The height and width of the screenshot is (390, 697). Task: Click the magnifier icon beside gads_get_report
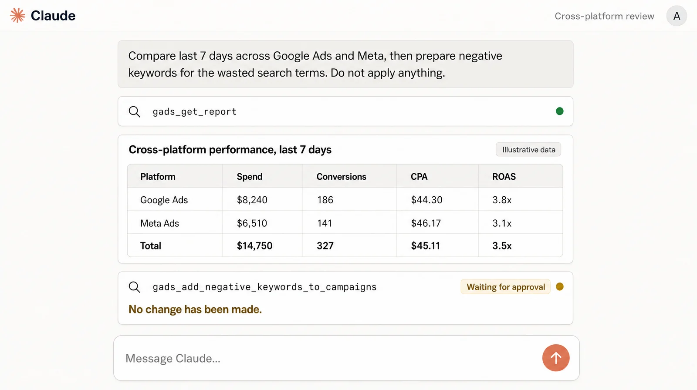[135, 111]
